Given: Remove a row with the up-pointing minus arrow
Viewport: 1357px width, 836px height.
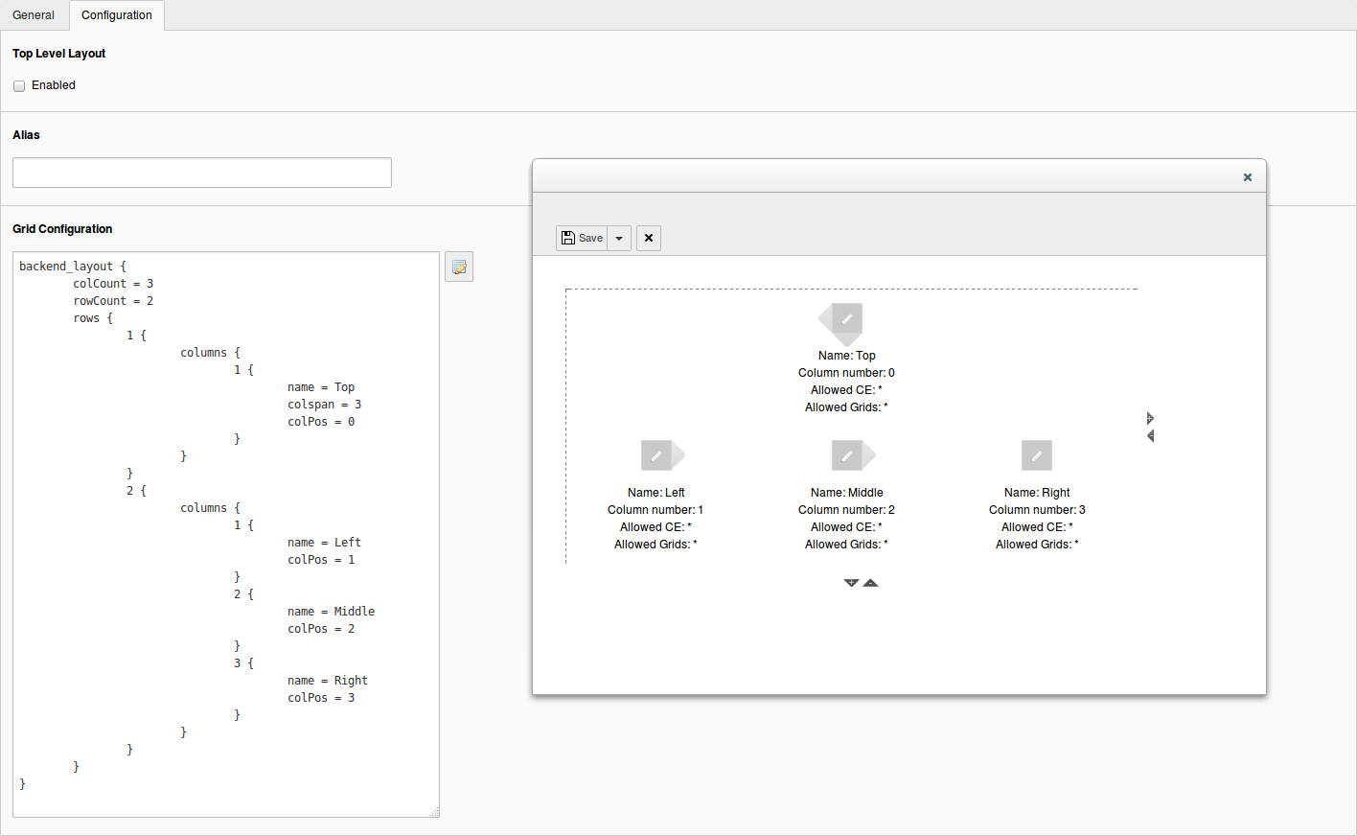Looking at the screenshot, I should pyautogui.click(x=870, y=583).
